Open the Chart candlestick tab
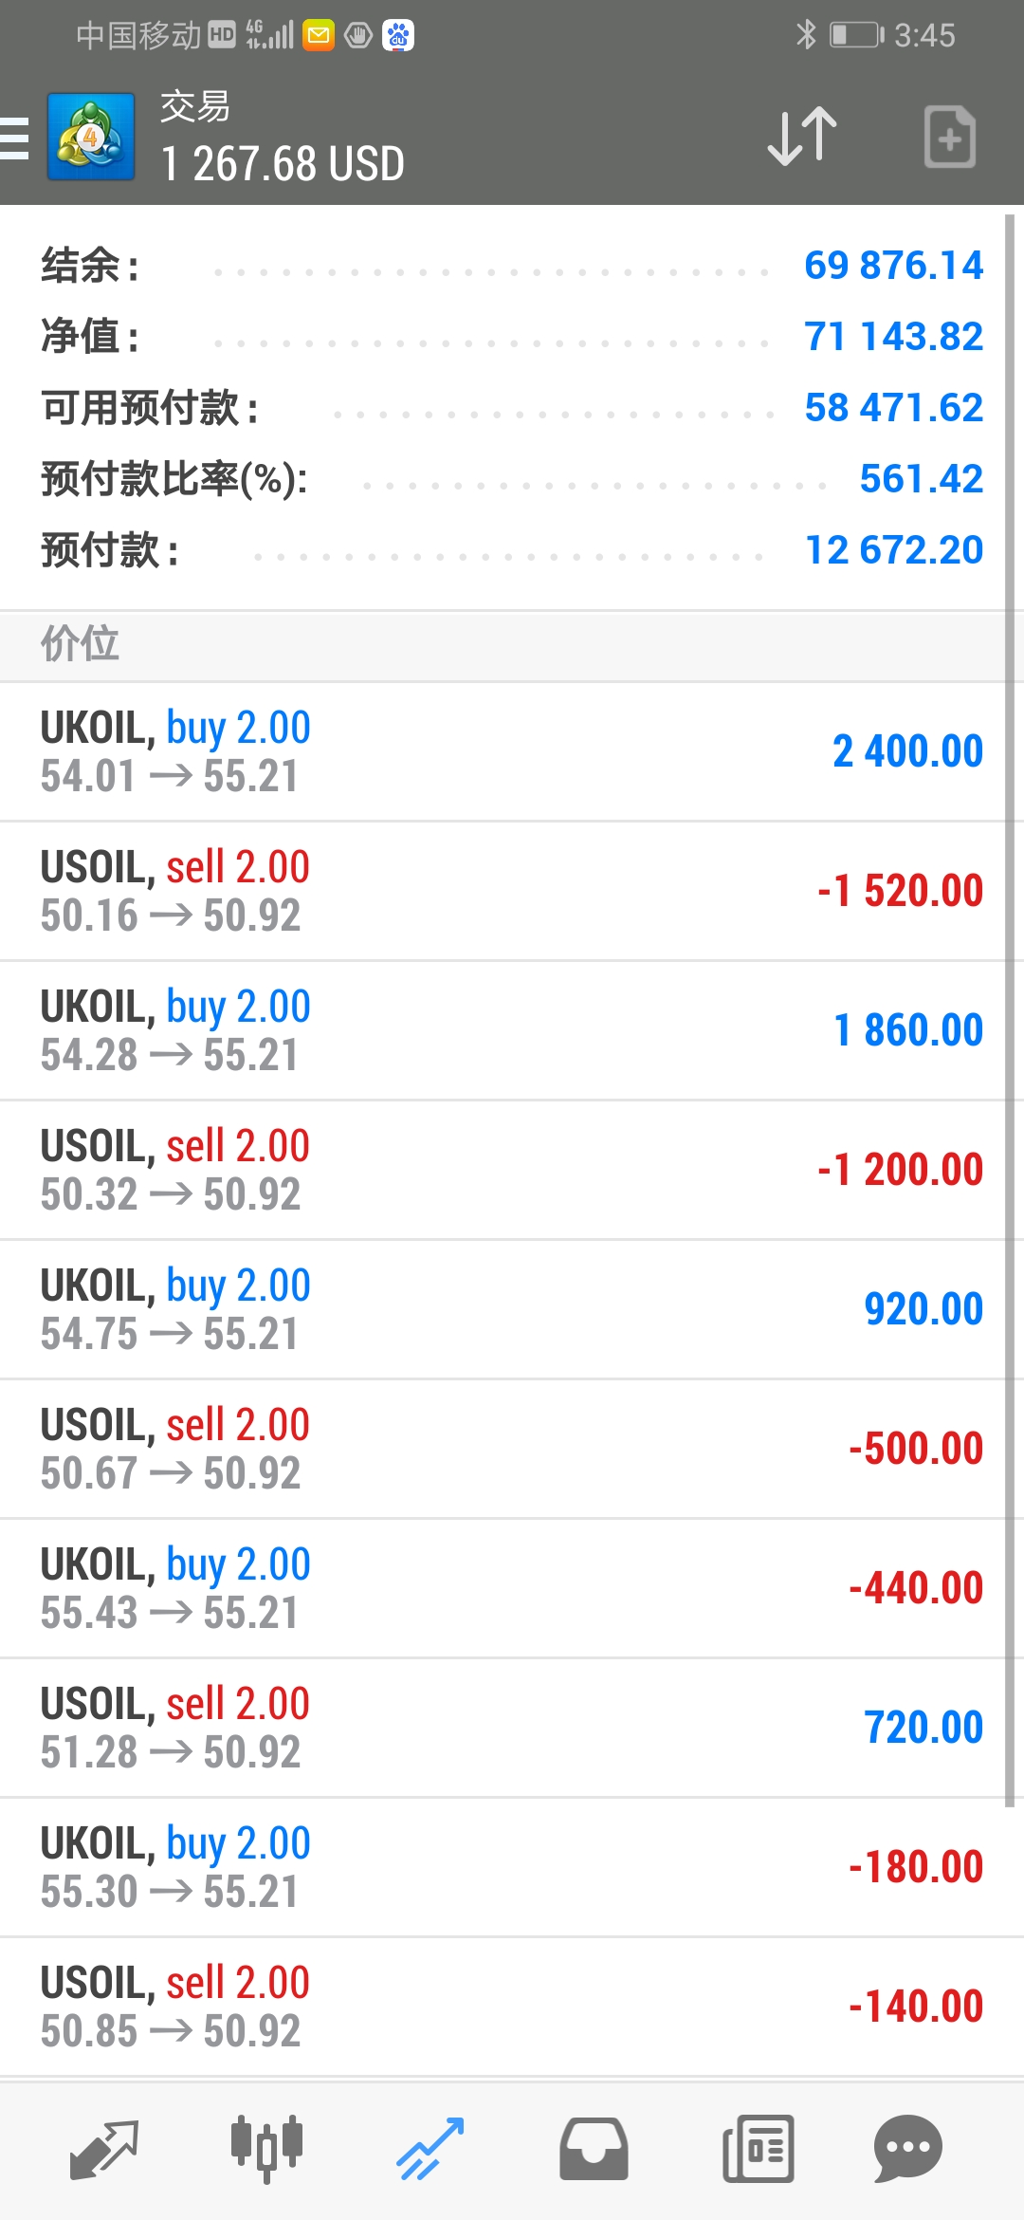The height and width of the screenshot is (2220, 1024). coord(266,2148)
